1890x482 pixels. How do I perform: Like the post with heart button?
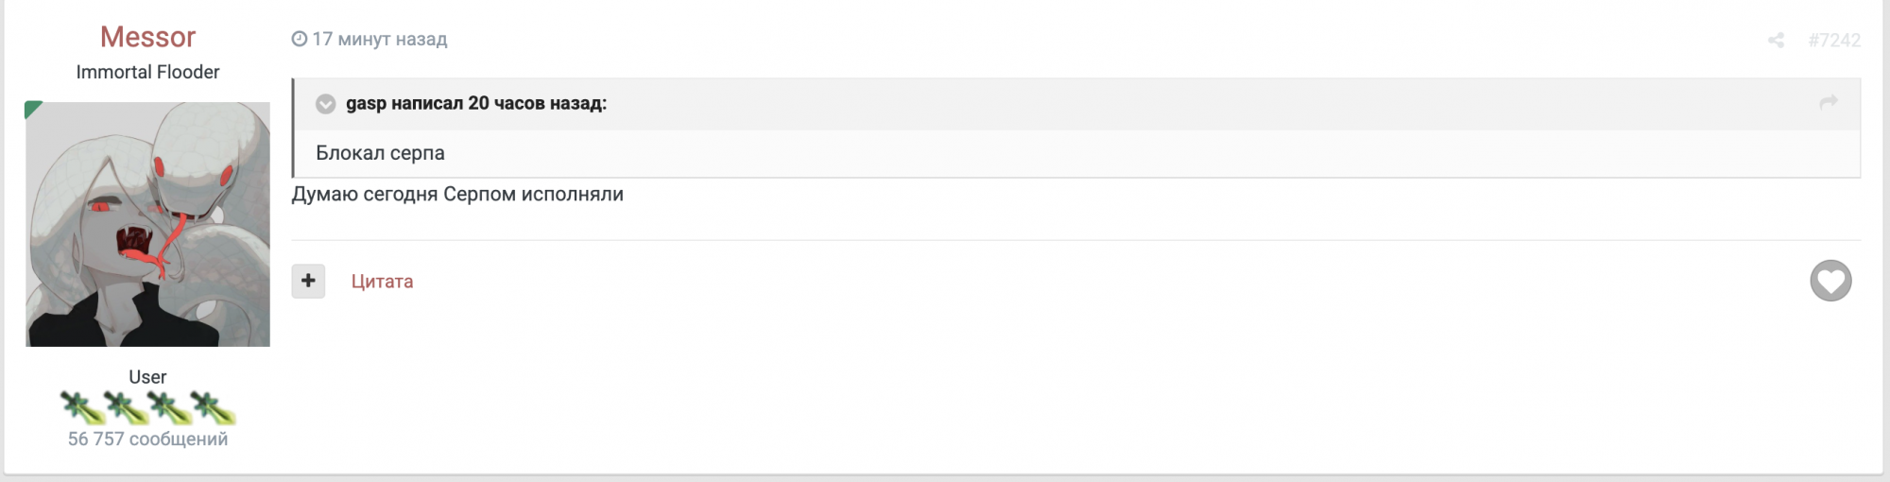pyautogui.click(x=1830, y=281)
